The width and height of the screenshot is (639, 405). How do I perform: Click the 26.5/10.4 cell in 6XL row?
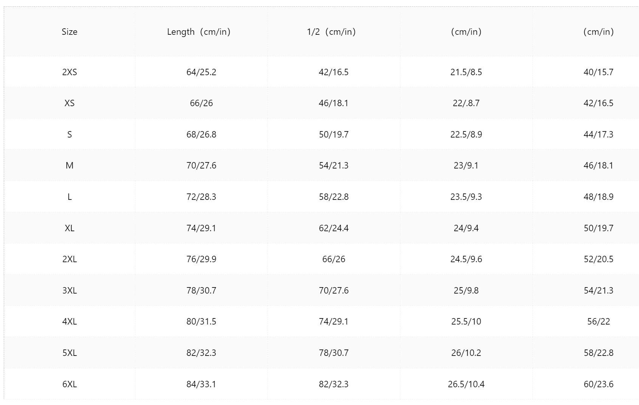(x=466, y=384)
